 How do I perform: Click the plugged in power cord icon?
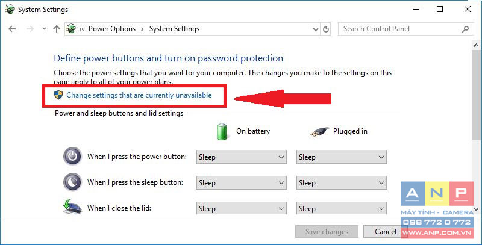coord(320,132)
